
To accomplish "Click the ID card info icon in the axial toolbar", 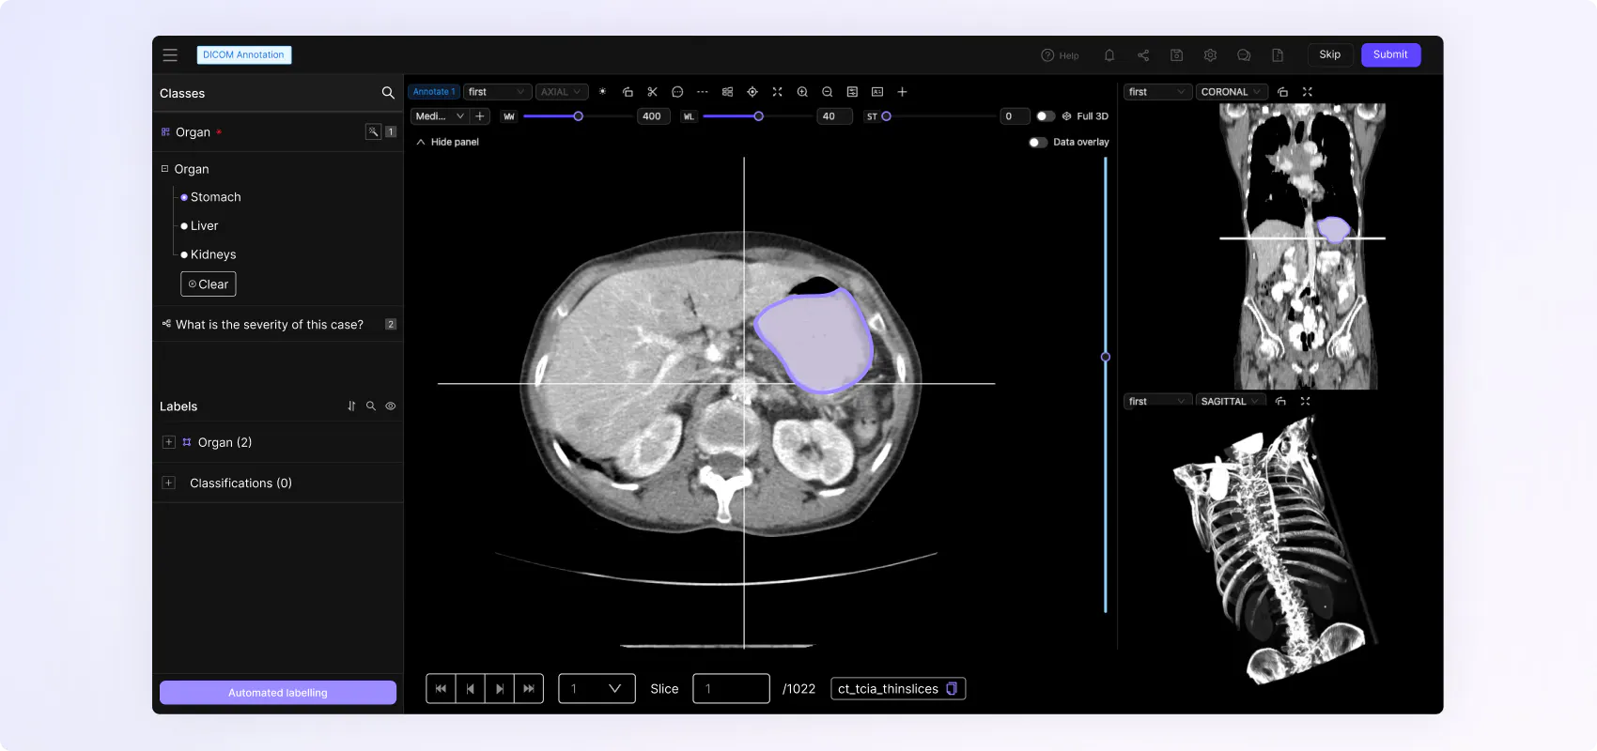I will pos(877,92).
